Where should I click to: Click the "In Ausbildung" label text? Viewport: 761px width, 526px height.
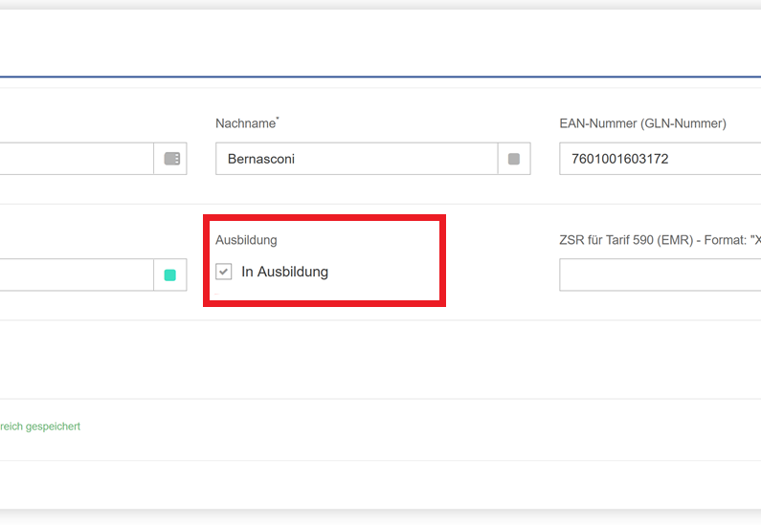[284, 272]
